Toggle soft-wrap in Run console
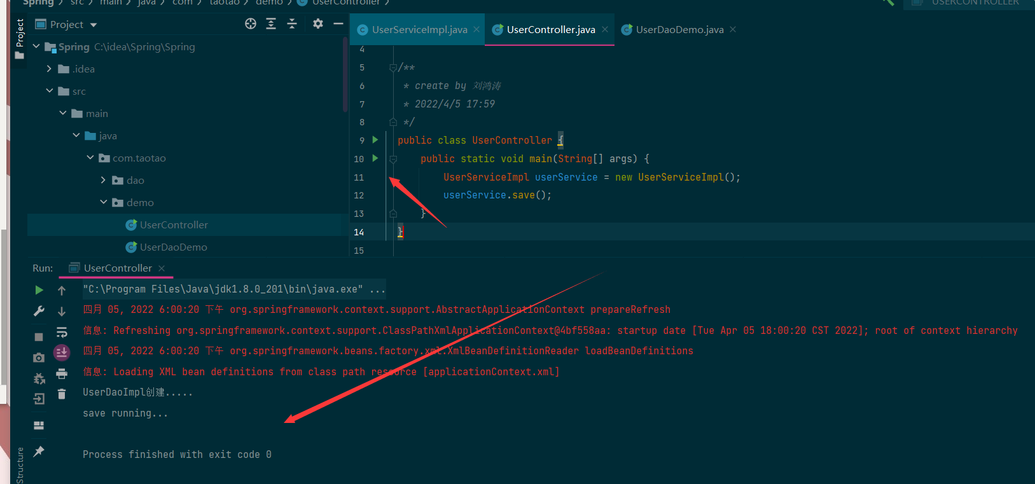The width and height of the screenshot is (1035, 484). [x=62, y=332]
